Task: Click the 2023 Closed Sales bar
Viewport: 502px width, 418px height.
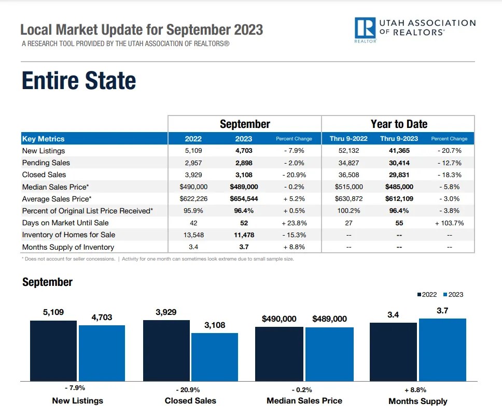Action: [x=215, y=357]
